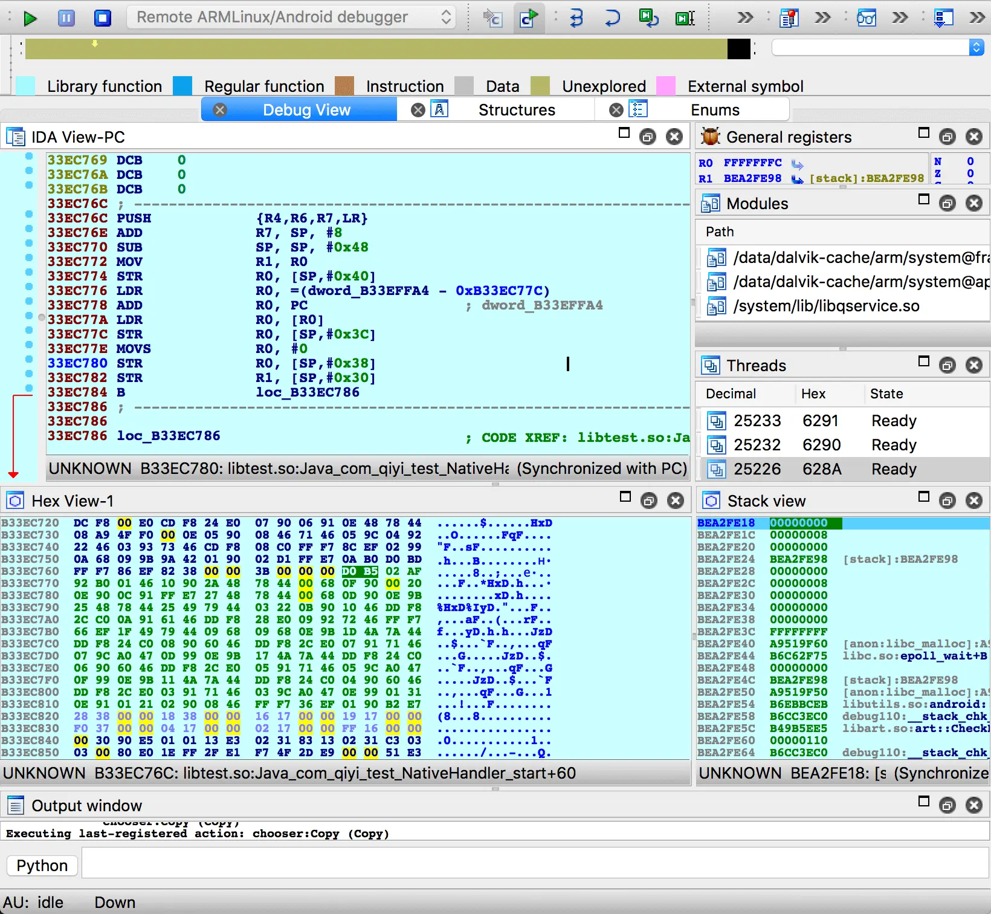Expand the rightmost toolbar overflow chevron
The image size is (991, 914).
(977, 18)
